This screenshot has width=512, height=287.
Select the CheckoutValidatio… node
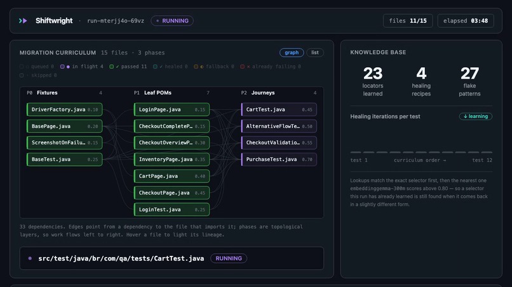click(279, 143)
